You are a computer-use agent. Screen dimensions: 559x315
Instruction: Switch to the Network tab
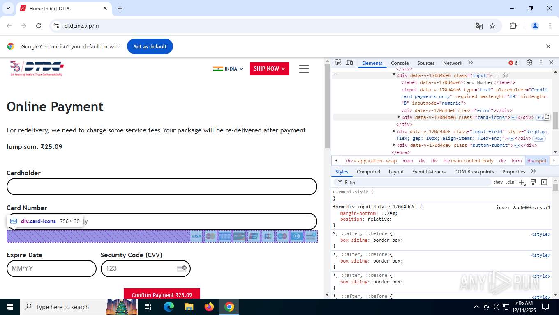point(453,63)
